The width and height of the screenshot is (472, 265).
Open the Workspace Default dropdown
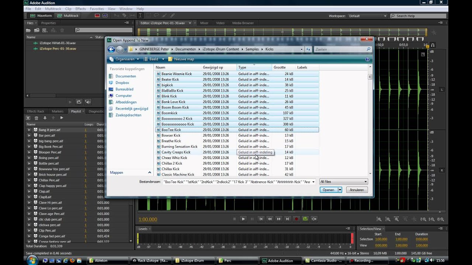coord(367,16)
